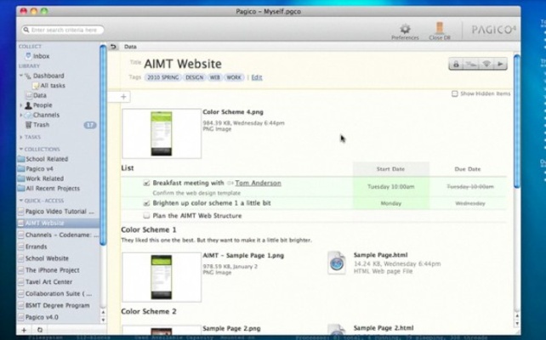Collapse the Dashboard tree arrow
The height and width of the screenshot is (340, 546).
[21, 76]
